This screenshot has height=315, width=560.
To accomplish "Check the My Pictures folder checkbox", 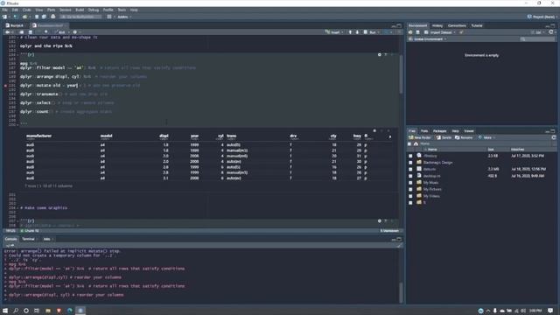I will coord(410,189).
